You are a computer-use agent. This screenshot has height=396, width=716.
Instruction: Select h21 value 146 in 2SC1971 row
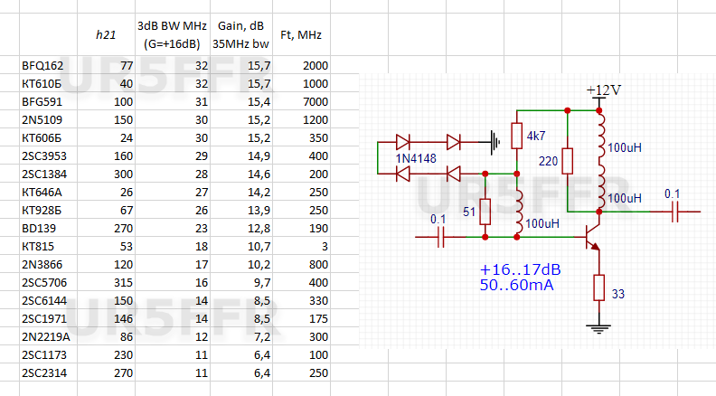pos(107,318)
